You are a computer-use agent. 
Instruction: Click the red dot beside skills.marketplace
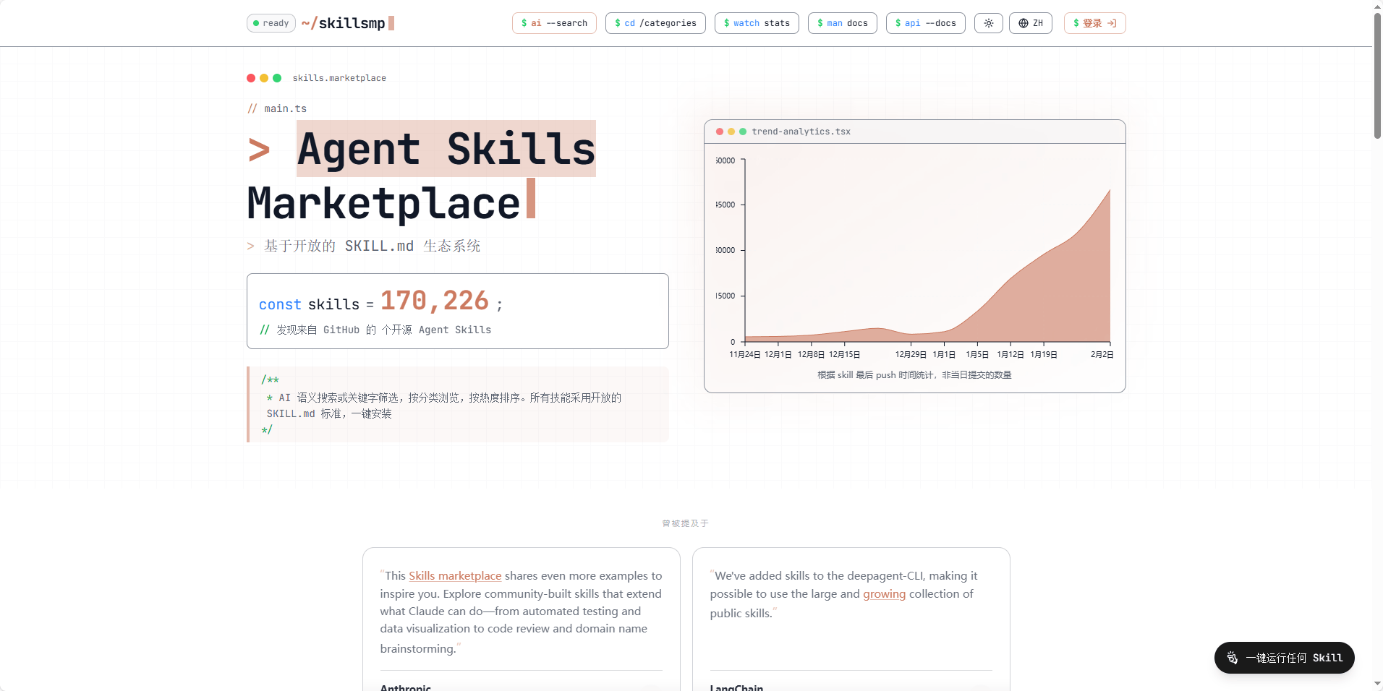tap(251, 78)
